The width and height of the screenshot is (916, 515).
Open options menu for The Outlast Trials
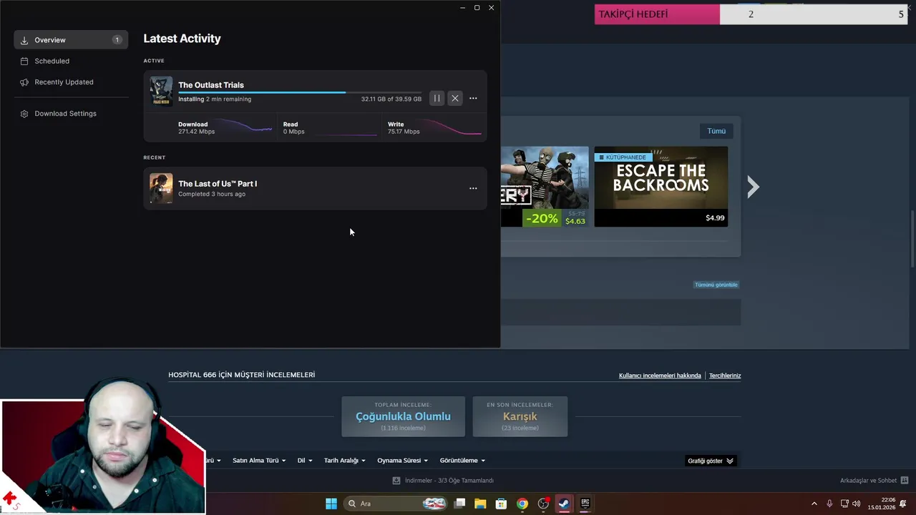473,98
